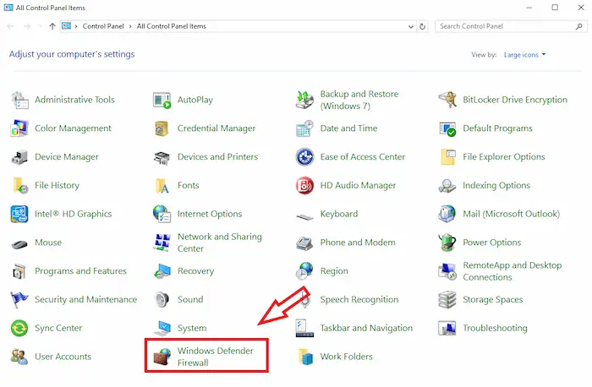The height and width of the screenshot is (387, 592).
Task: Click the Power Options icon
Action: tap(447, 243)
